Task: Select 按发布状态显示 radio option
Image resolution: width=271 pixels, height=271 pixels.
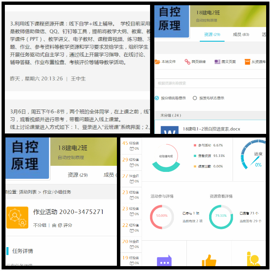Action: [x=195, y=98]
